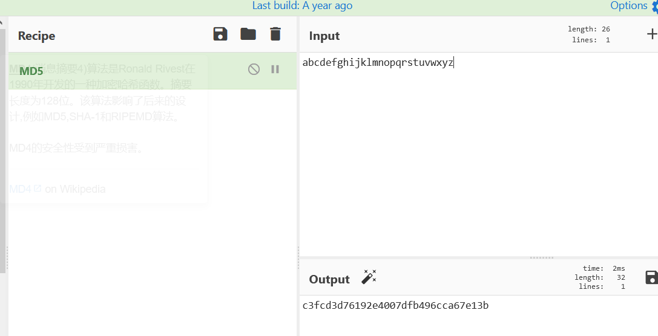Screen dimensions: 658x336
Task: Open MD4 on Wikipedia link
Action: 25,189
